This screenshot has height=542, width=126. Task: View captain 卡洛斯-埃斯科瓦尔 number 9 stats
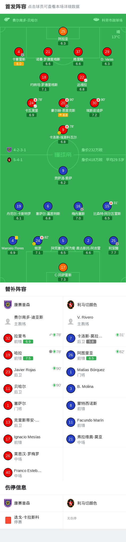tap(63, 130)
